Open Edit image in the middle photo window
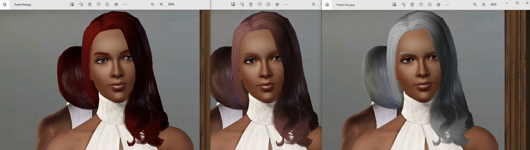Image resolution: width=530 pixels, height=150 pixels. (233, 4)
